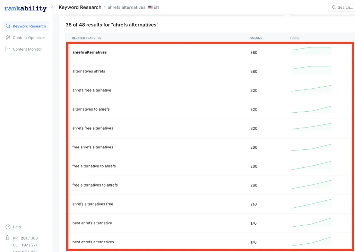Open Keyword Research in sidebar

(26, 26)
